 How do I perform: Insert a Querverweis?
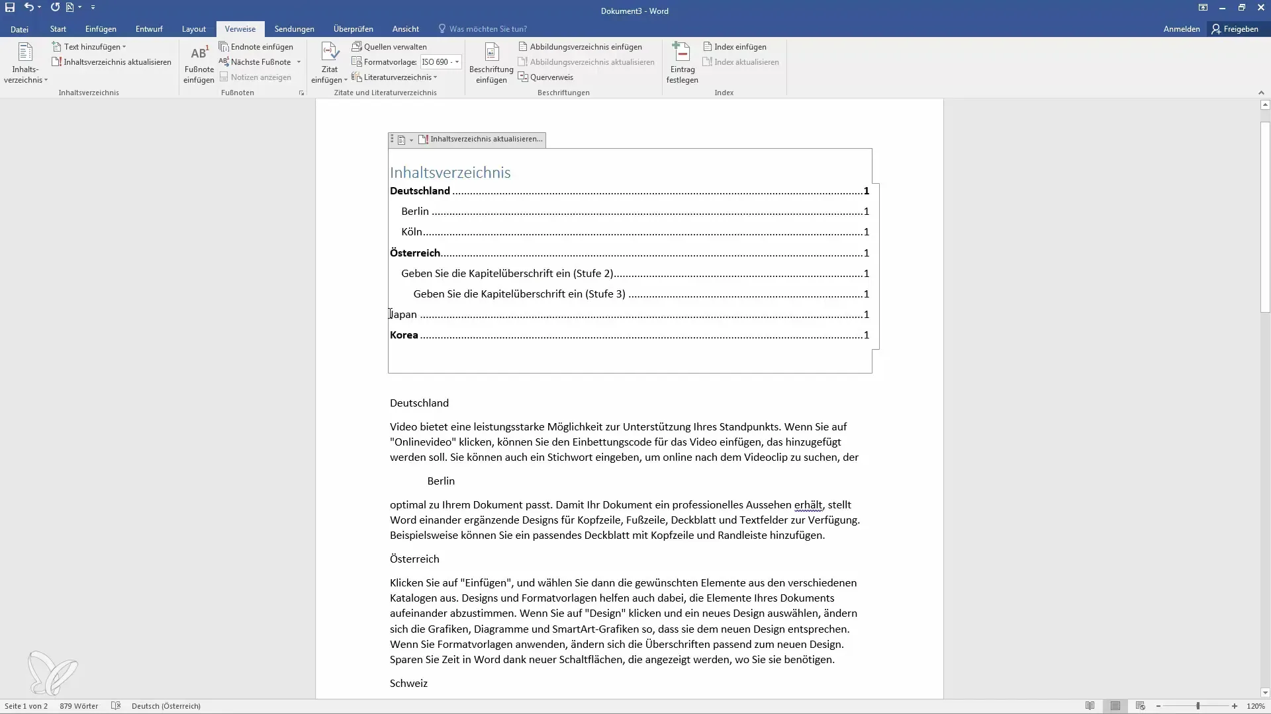point(545,77)
